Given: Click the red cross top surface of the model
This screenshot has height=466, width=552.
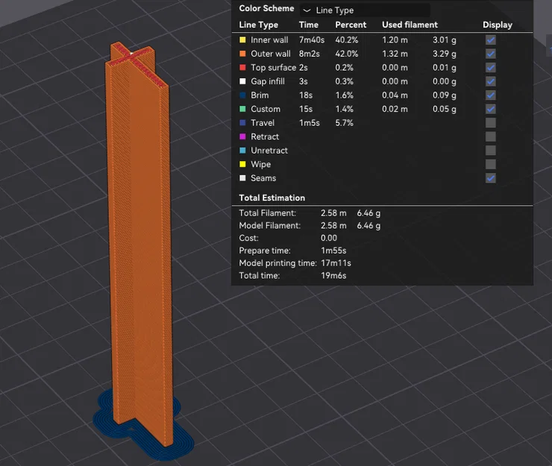Looking at the screenshot, I should pyautogui.click(x=137, y=64).
